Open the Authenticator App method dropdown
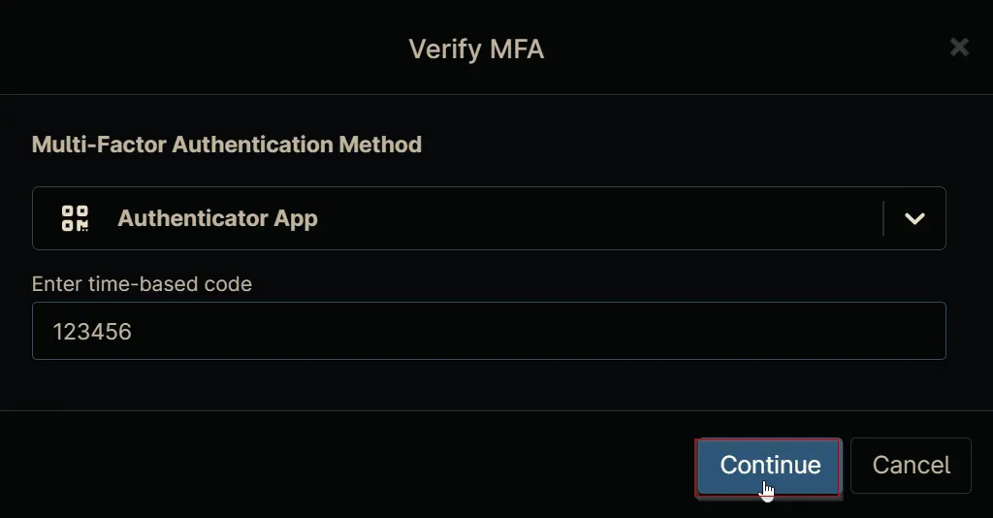The height and width of the screenshot is (518, 993). pos(489,218)
